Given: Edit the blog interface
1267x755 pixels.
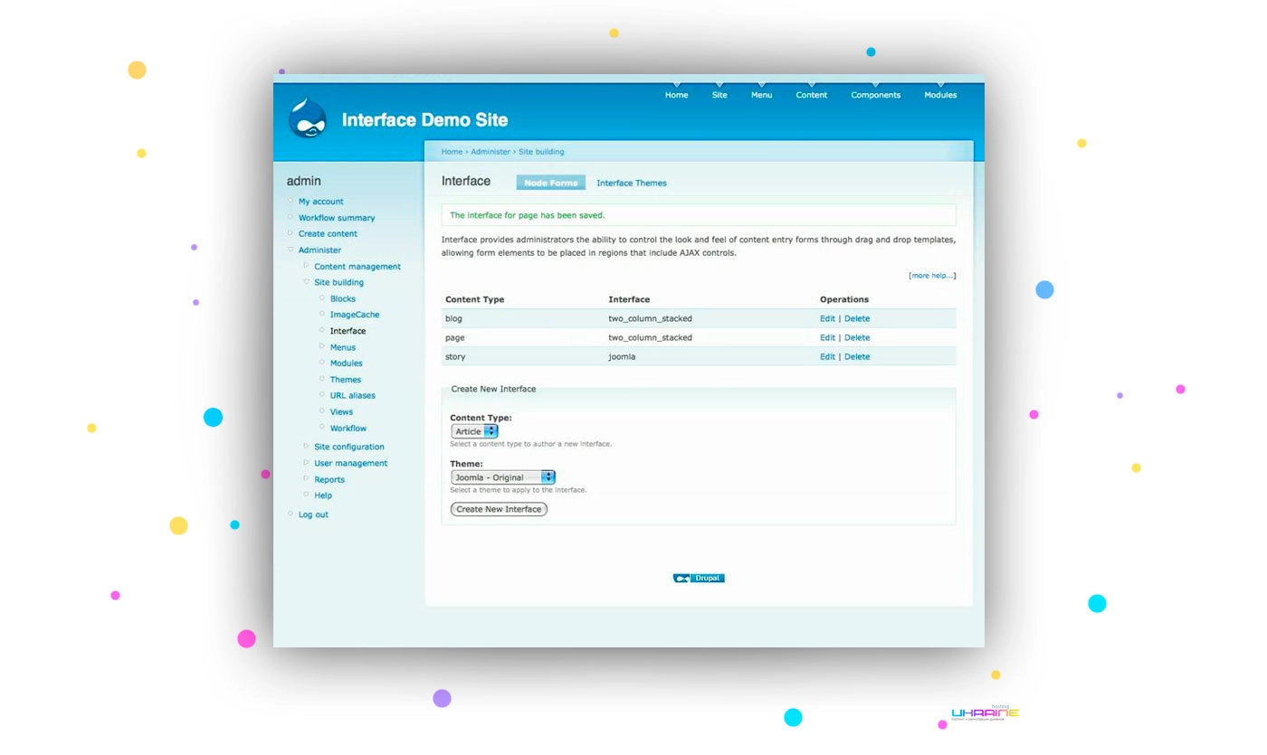Looking at the screenshot, I should [x=827, y=318].
